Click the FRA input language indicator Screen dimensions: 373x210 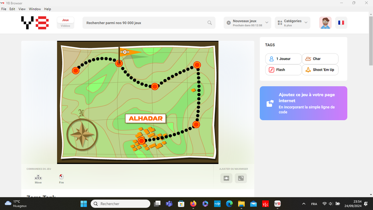coord(314,204)
